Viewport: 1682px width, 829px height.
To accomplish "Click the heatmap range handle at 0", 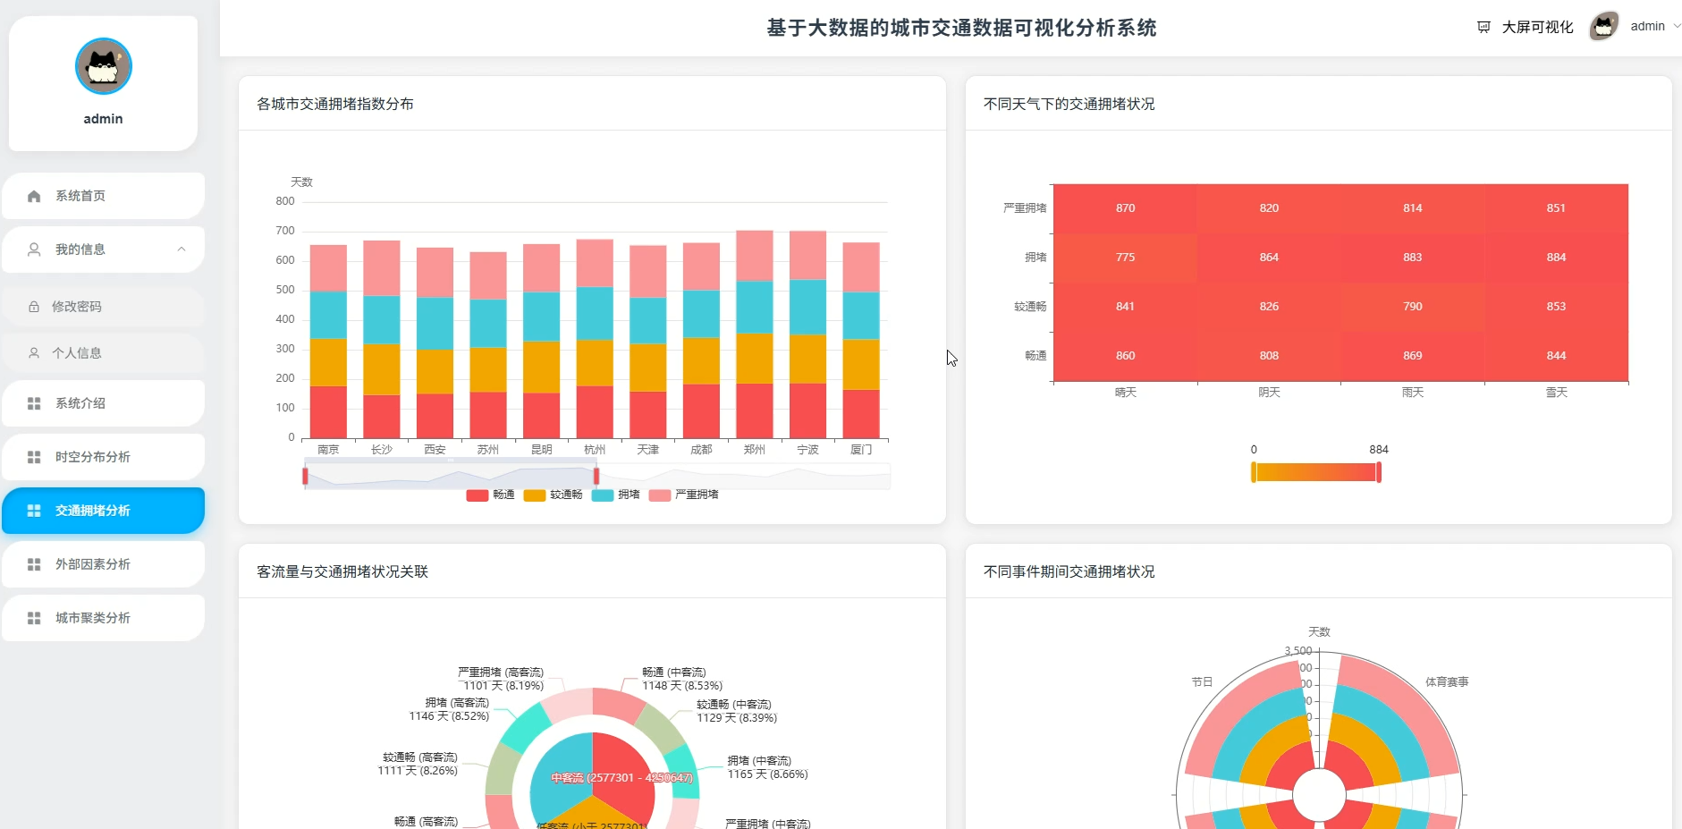I will pos(1254,473).
